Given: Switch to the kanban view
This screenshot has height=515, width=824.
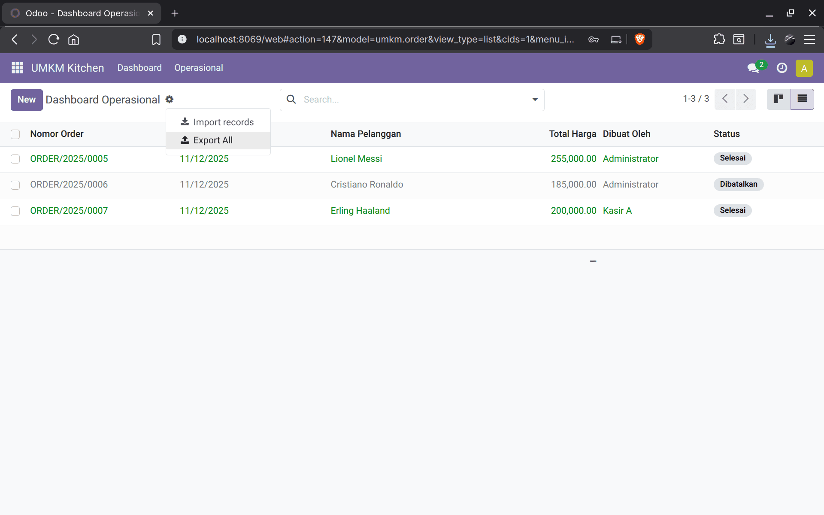Looking at the screenshot, I should pos(779,99).
